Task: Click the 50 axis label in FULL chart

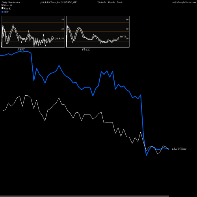Action: point(127,29)
